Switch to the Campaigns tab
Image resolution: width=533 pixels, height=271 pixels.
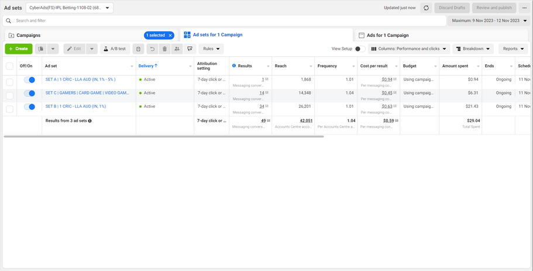point(29,36)
